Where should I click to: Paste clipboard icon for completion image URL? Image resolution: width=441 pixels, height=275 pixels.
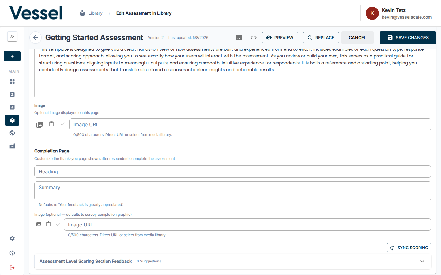click(x=48, y=224)
